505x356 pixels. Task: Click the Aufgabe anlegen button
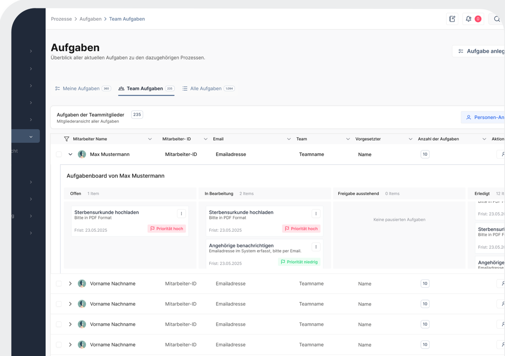point(479,51)
